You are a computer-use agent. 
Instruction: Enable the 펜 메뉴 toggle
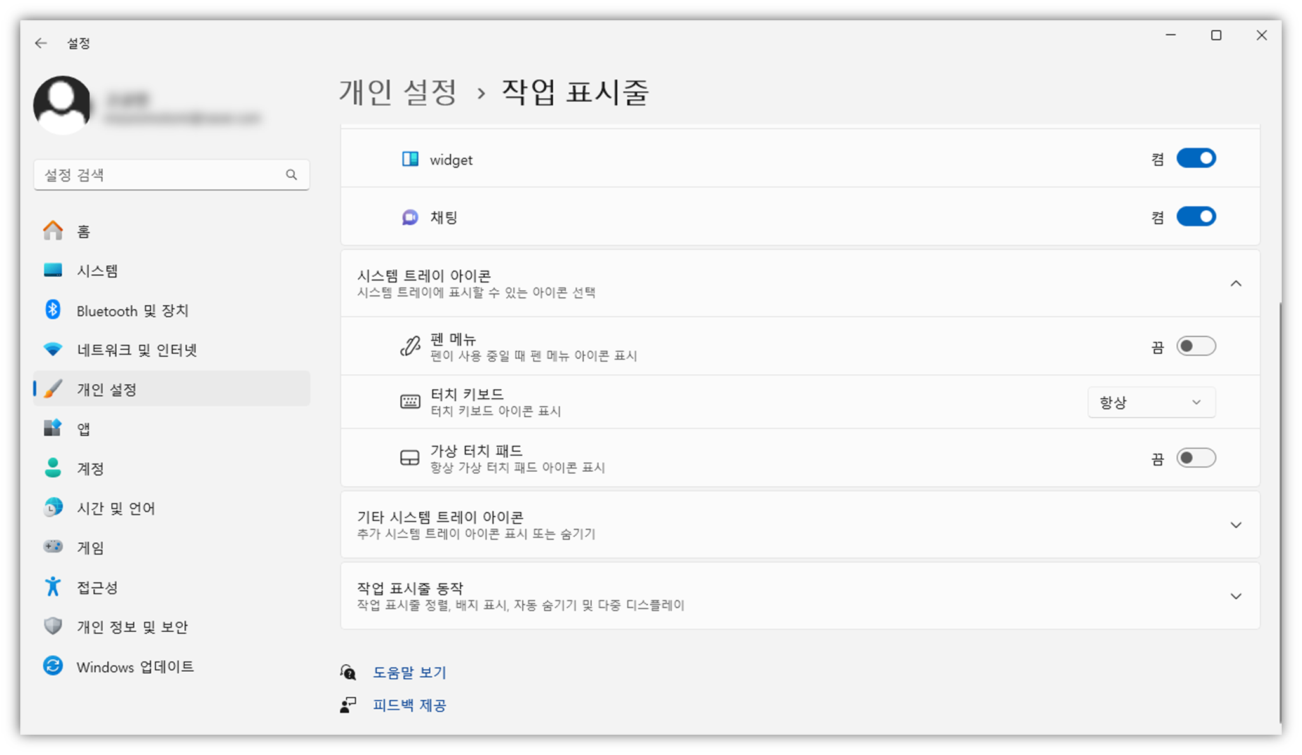click(x=1196, y=345)
